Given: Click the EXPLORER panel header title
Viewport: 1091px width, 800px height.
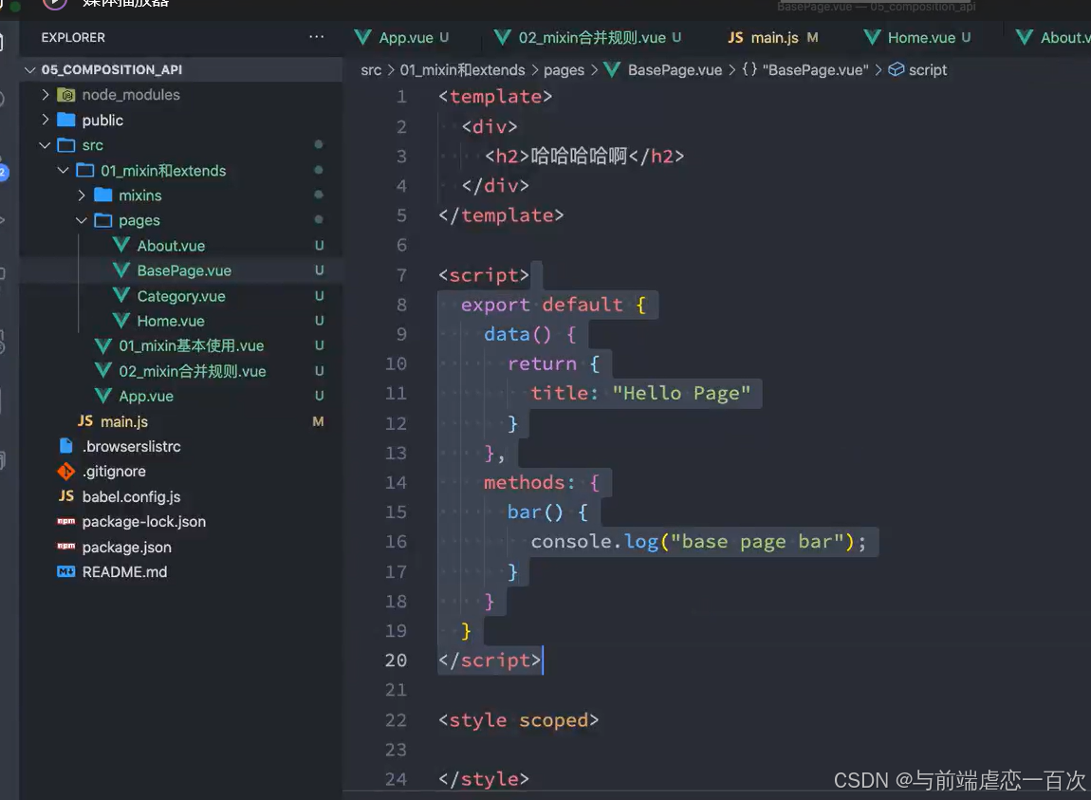Looking at the screenshot, I should pyautogui.click(x=73, y=38).
